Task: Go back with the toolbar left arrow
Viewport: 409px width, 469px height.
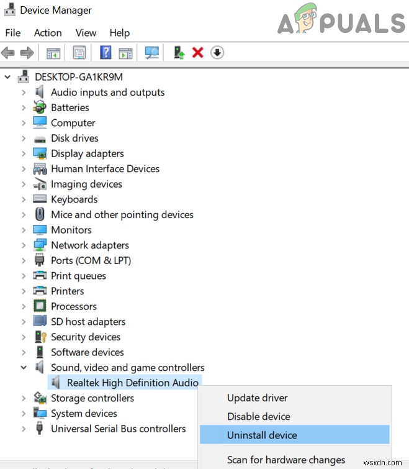Action: pos(8,53)
